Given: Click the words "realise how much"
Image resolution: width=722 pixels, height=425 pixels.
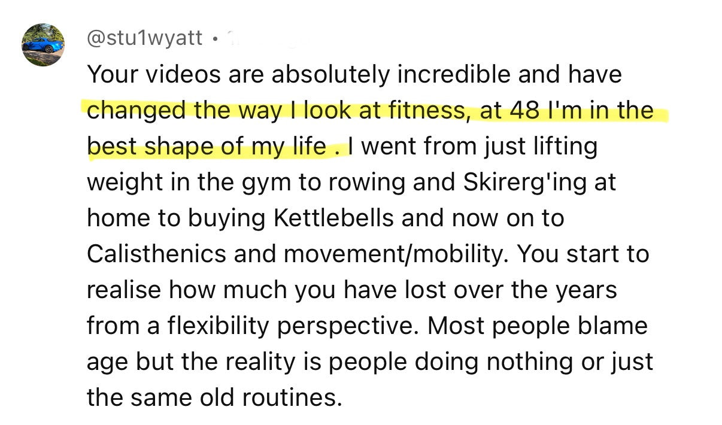Looking at the screenshot, I should tap(178, 290).
